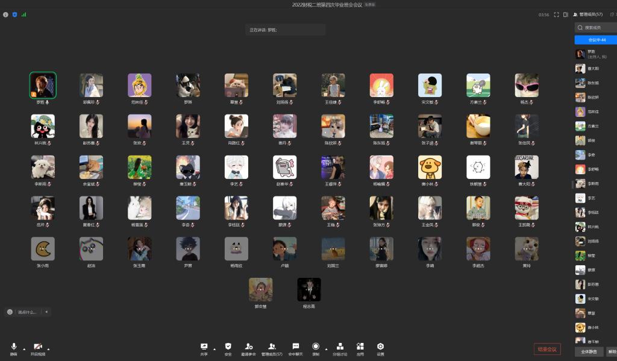Expand the arrow next to 开启视频
This screenshot has height=361, width=617.
48,348
